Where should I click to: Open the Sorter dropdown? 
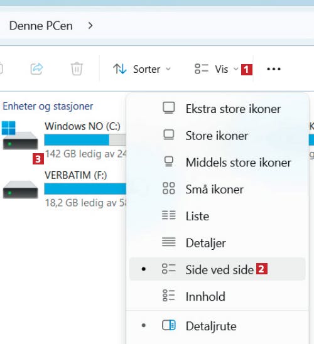tap(142, 69)
